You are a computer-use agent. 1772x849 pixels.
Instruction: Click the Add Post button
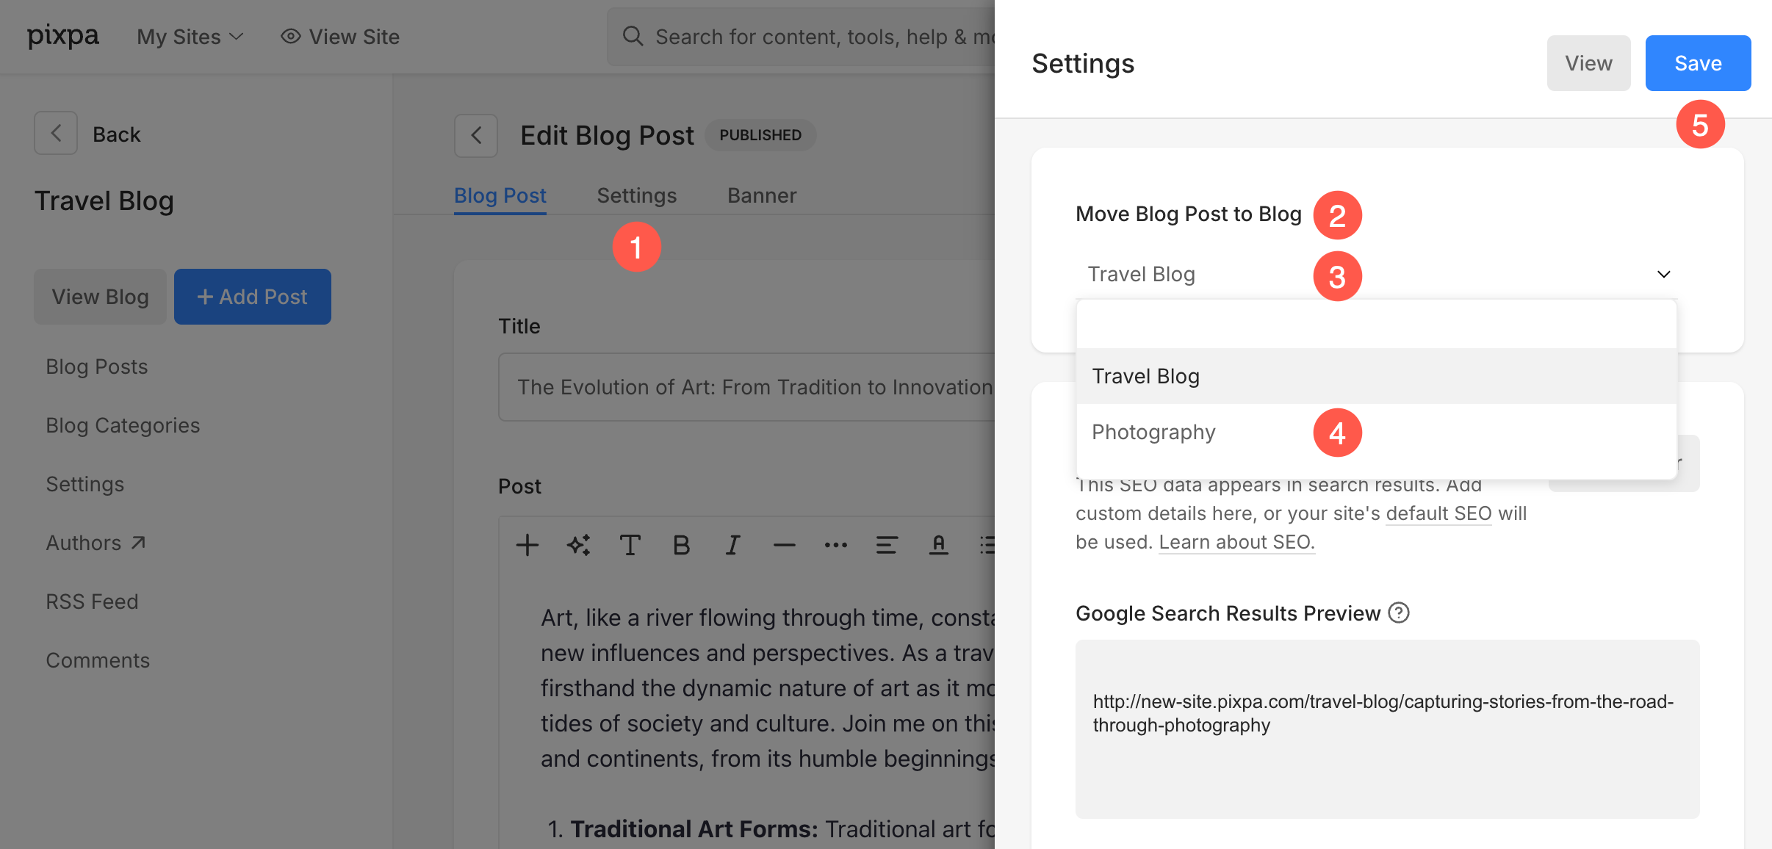pos(252,297)
